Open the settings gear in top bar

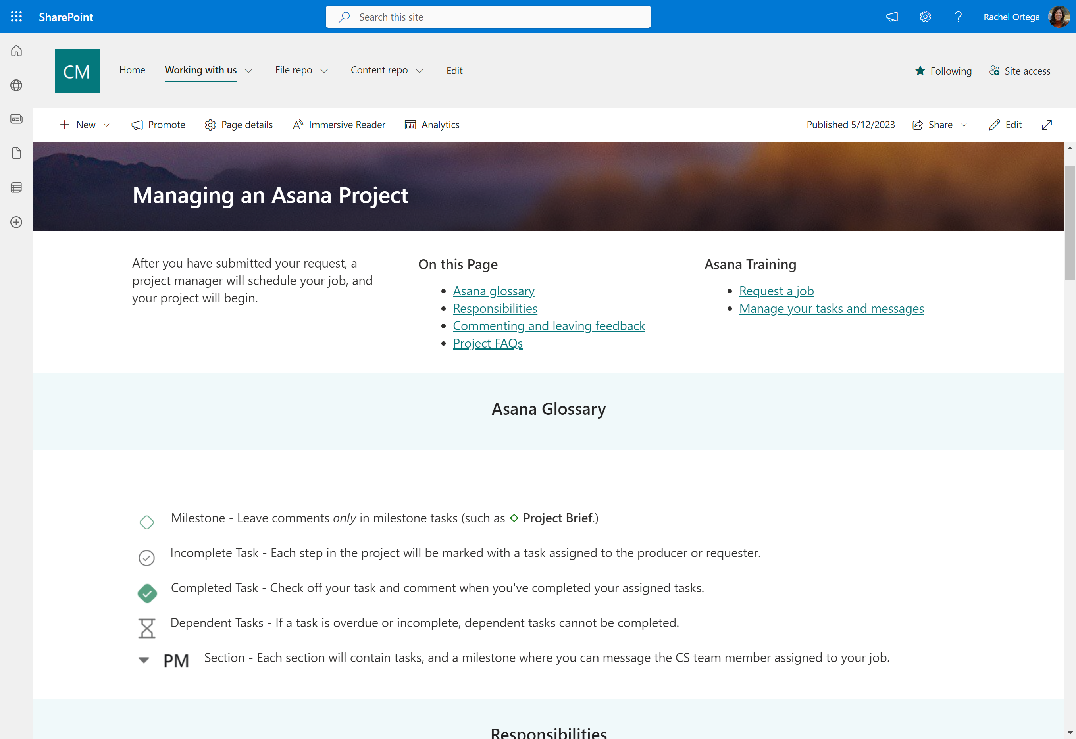pos(925,17)
